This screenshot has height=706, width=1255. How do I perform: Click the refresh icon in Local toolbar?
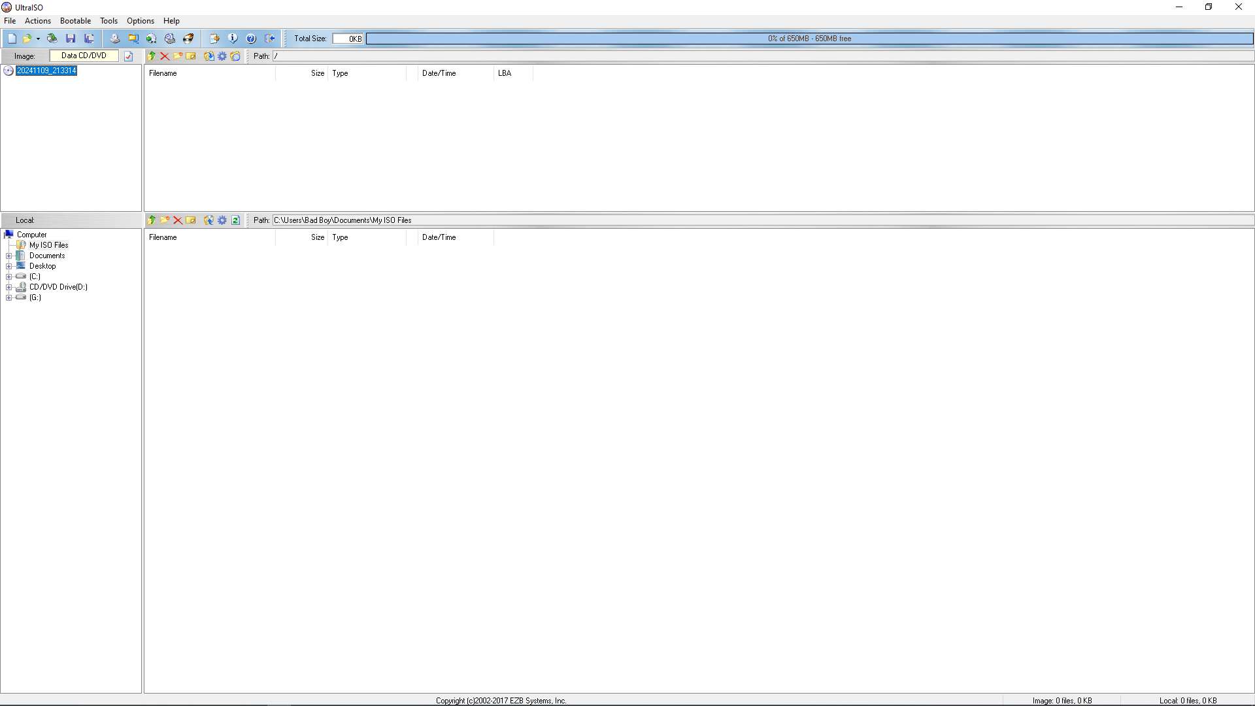(236, 220)
